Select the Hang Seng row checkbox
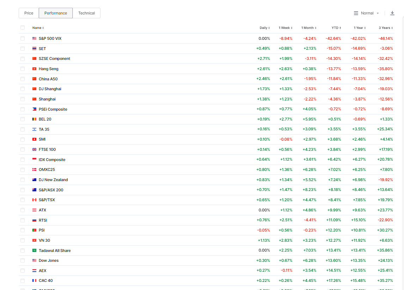Viewport: 404px width, 290px height. click(x=23, y=69)
